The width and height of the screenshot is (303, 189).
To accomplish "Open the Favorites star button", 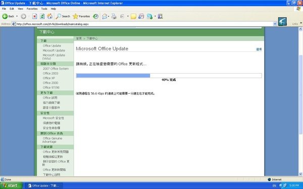I will point(81,17).
